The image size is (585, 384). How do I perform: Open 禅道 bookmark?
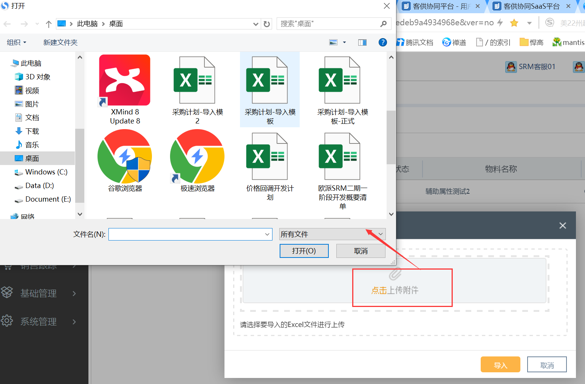pyautogui.click(x=454, y=42)
